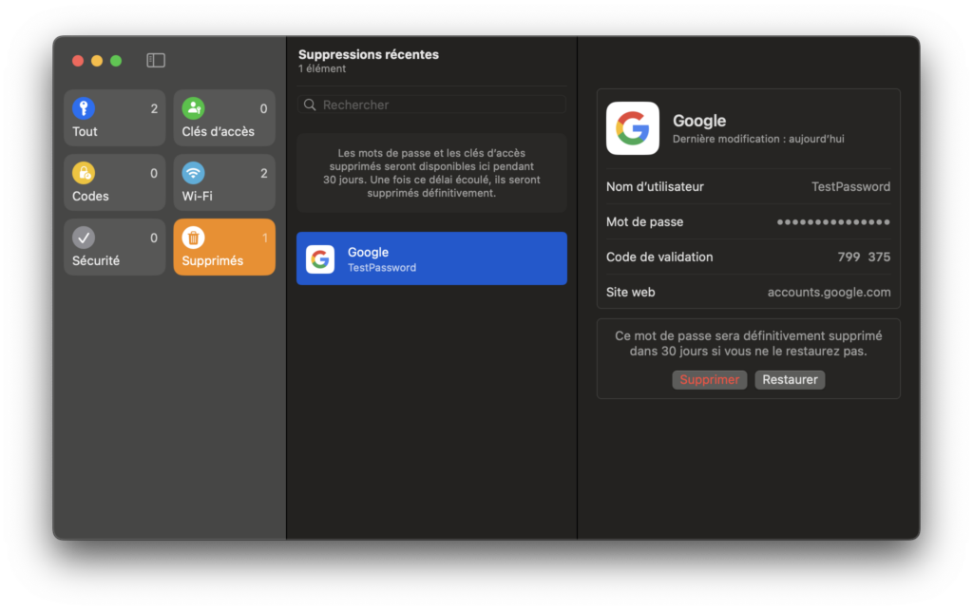973x610 pixels.
Task: Close the window with red button
Action: tap(78, 60)
